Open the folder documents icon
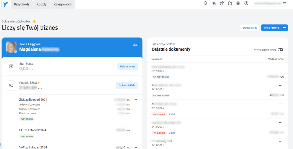The image size is (293, 149). pos(230,3)
